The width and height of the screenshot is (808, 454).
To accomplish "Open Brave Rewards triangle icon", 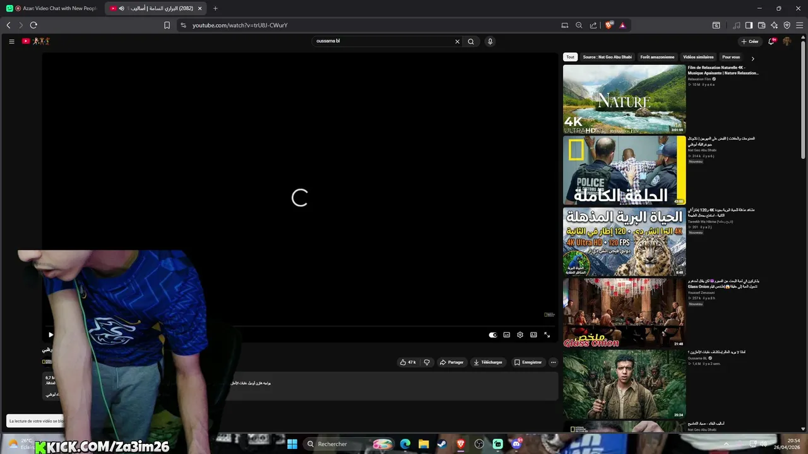I will click(622, 25).
